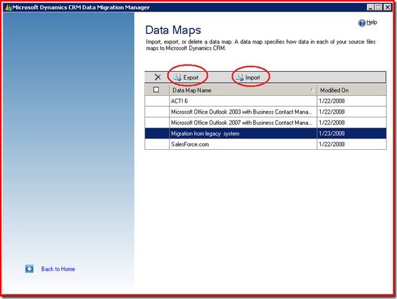397x299 pixels.
Task: Click the Back to Home arrow icon
Action: [29, 269]
